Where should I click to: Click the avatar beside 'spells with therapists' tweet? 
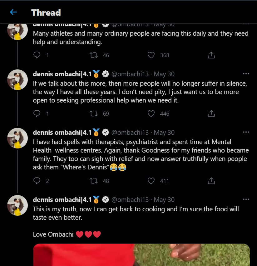[x=17, y=138]
